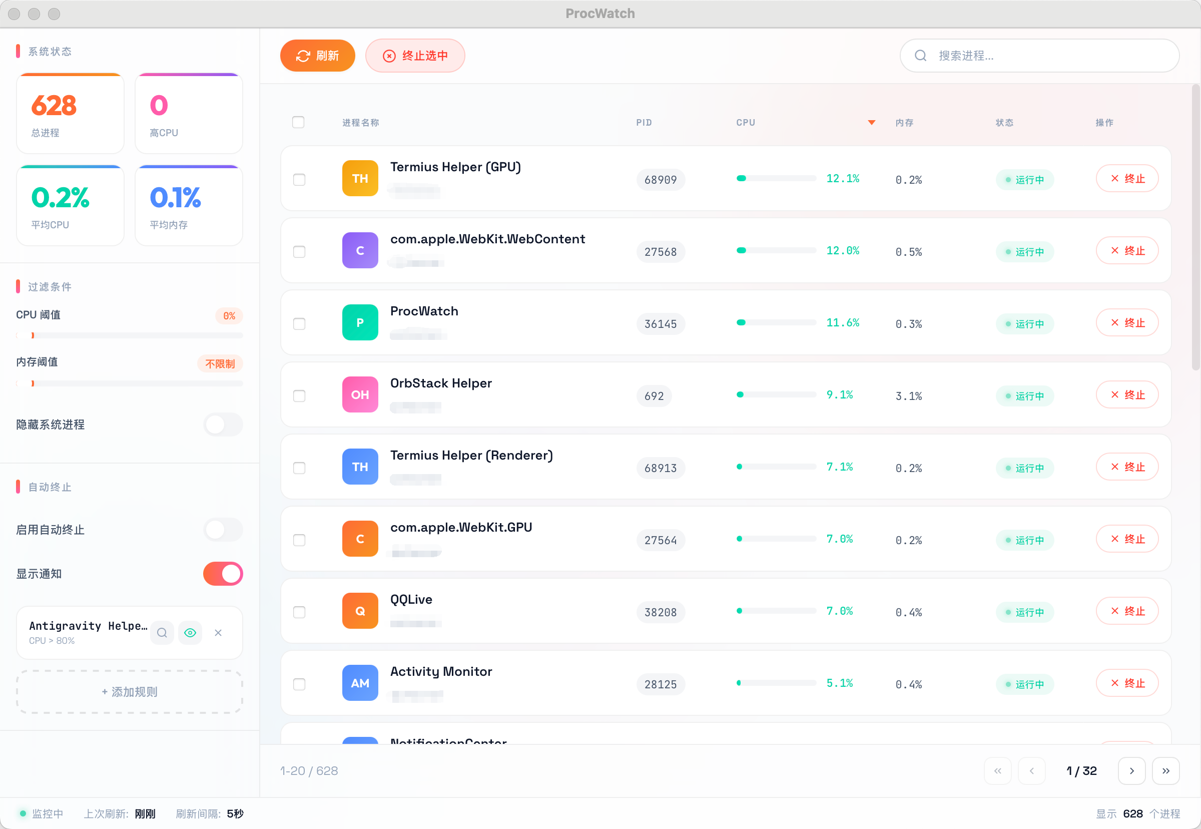The width and height of the screenshot is (1201, 829).
Task: Click the orange Q icon for QQLive
Action: (360, 611)
